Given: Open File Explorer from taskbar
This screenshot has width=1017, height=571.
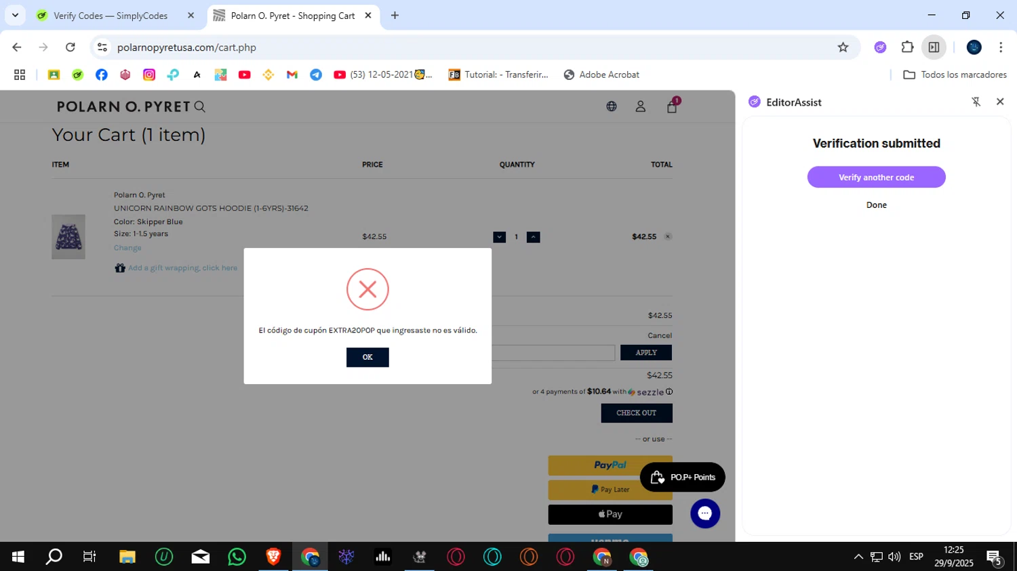Looking at the screenshot, I should [x=127, y=557].
